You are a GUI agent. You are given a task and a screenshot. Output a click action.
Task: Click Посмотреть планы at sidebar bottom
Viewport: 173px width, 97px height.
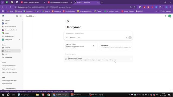[x=10, y=89]
